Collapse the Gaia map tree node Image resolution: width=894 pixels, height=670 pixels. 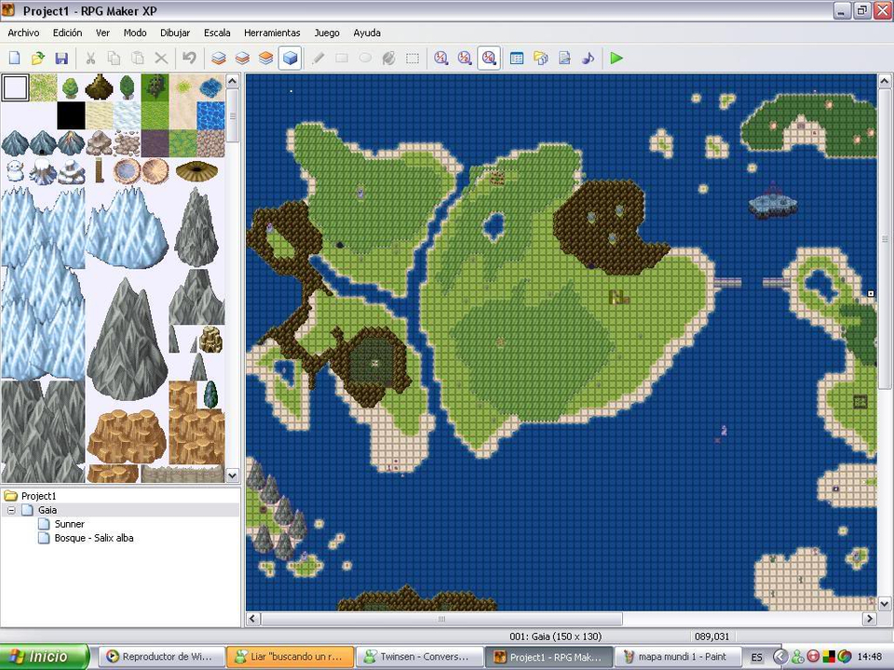click(x=11, y=511)
